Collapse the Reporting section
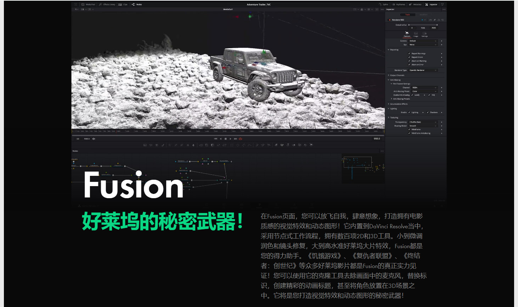Image resolution: width=518 pixels, height=307 pixels. 389,50
